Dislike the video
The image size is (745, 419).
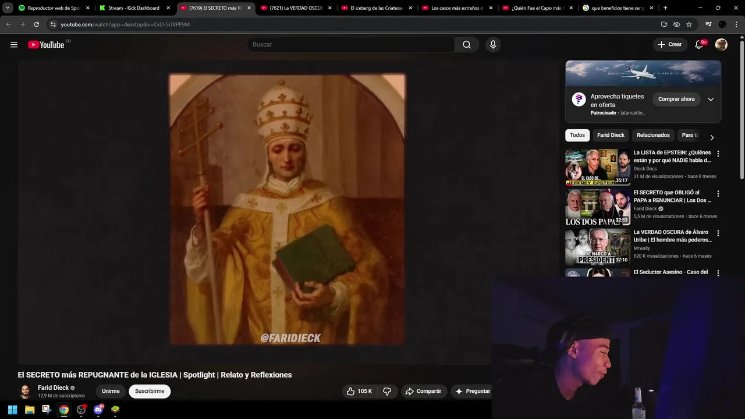click(387, 391)
